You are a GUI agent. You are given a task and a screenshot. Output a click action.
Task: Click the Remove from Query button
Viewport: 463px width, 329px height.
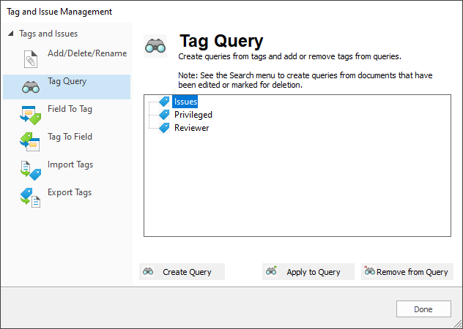click(x=407, y=271)
